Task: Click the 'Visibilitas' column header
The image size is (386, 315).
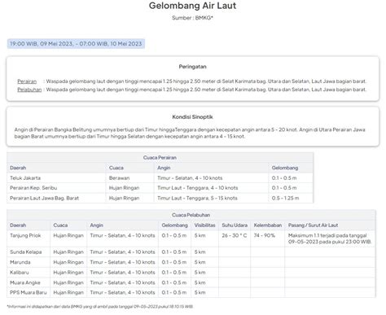Action: pos(204,225)
